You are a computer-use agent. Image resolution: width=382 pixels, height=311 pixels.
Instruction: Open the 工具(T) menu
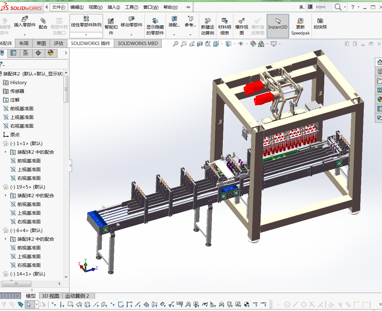click(132, 7)
